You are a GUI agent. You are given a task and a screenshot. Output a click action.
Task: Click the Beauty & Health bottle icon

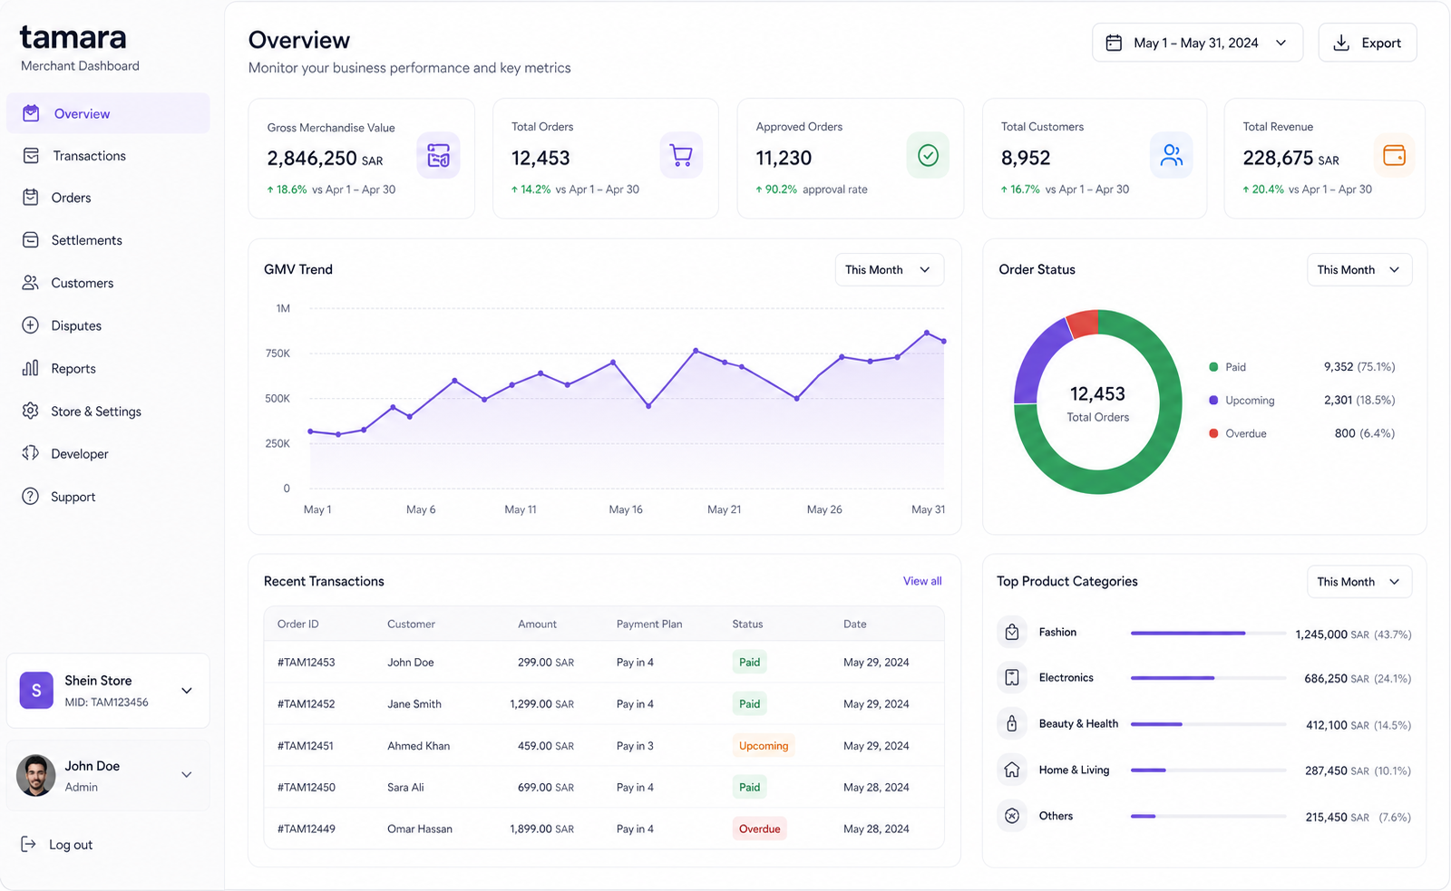[x=1012, y=724]
